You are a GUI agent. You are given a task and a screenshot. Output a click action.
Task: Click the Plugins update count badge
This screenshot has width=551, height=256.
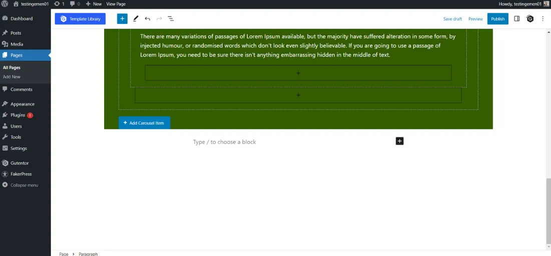[x=30, y=115]
